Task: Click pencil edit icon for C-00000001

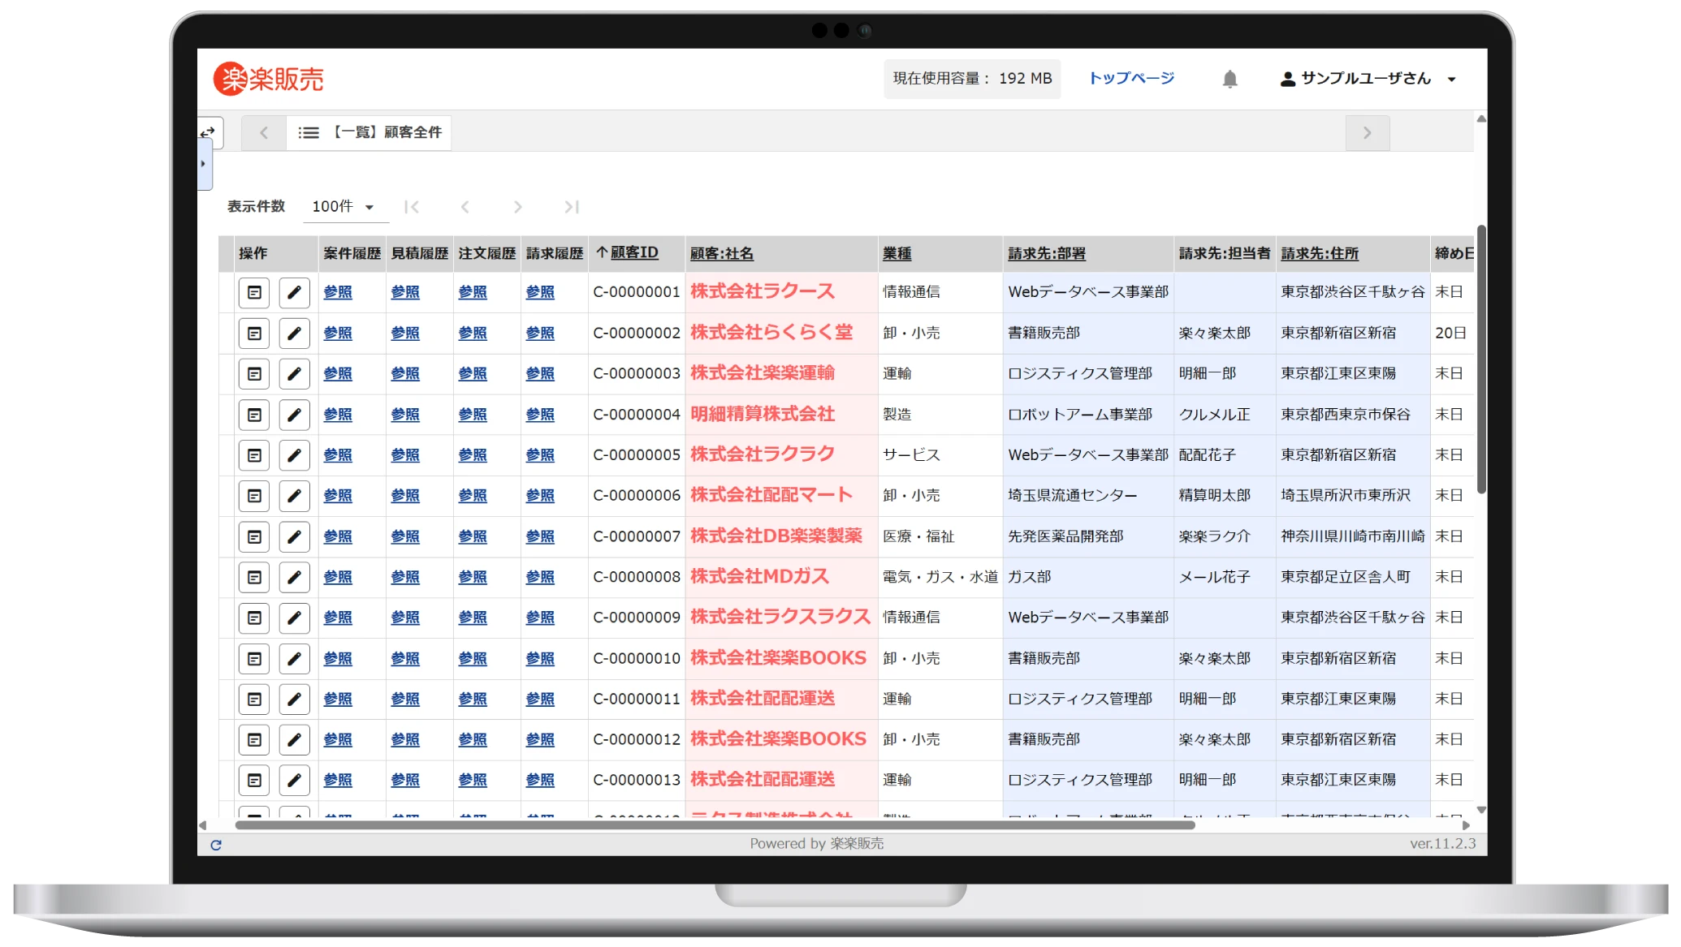Action: (x=294, y=292)
